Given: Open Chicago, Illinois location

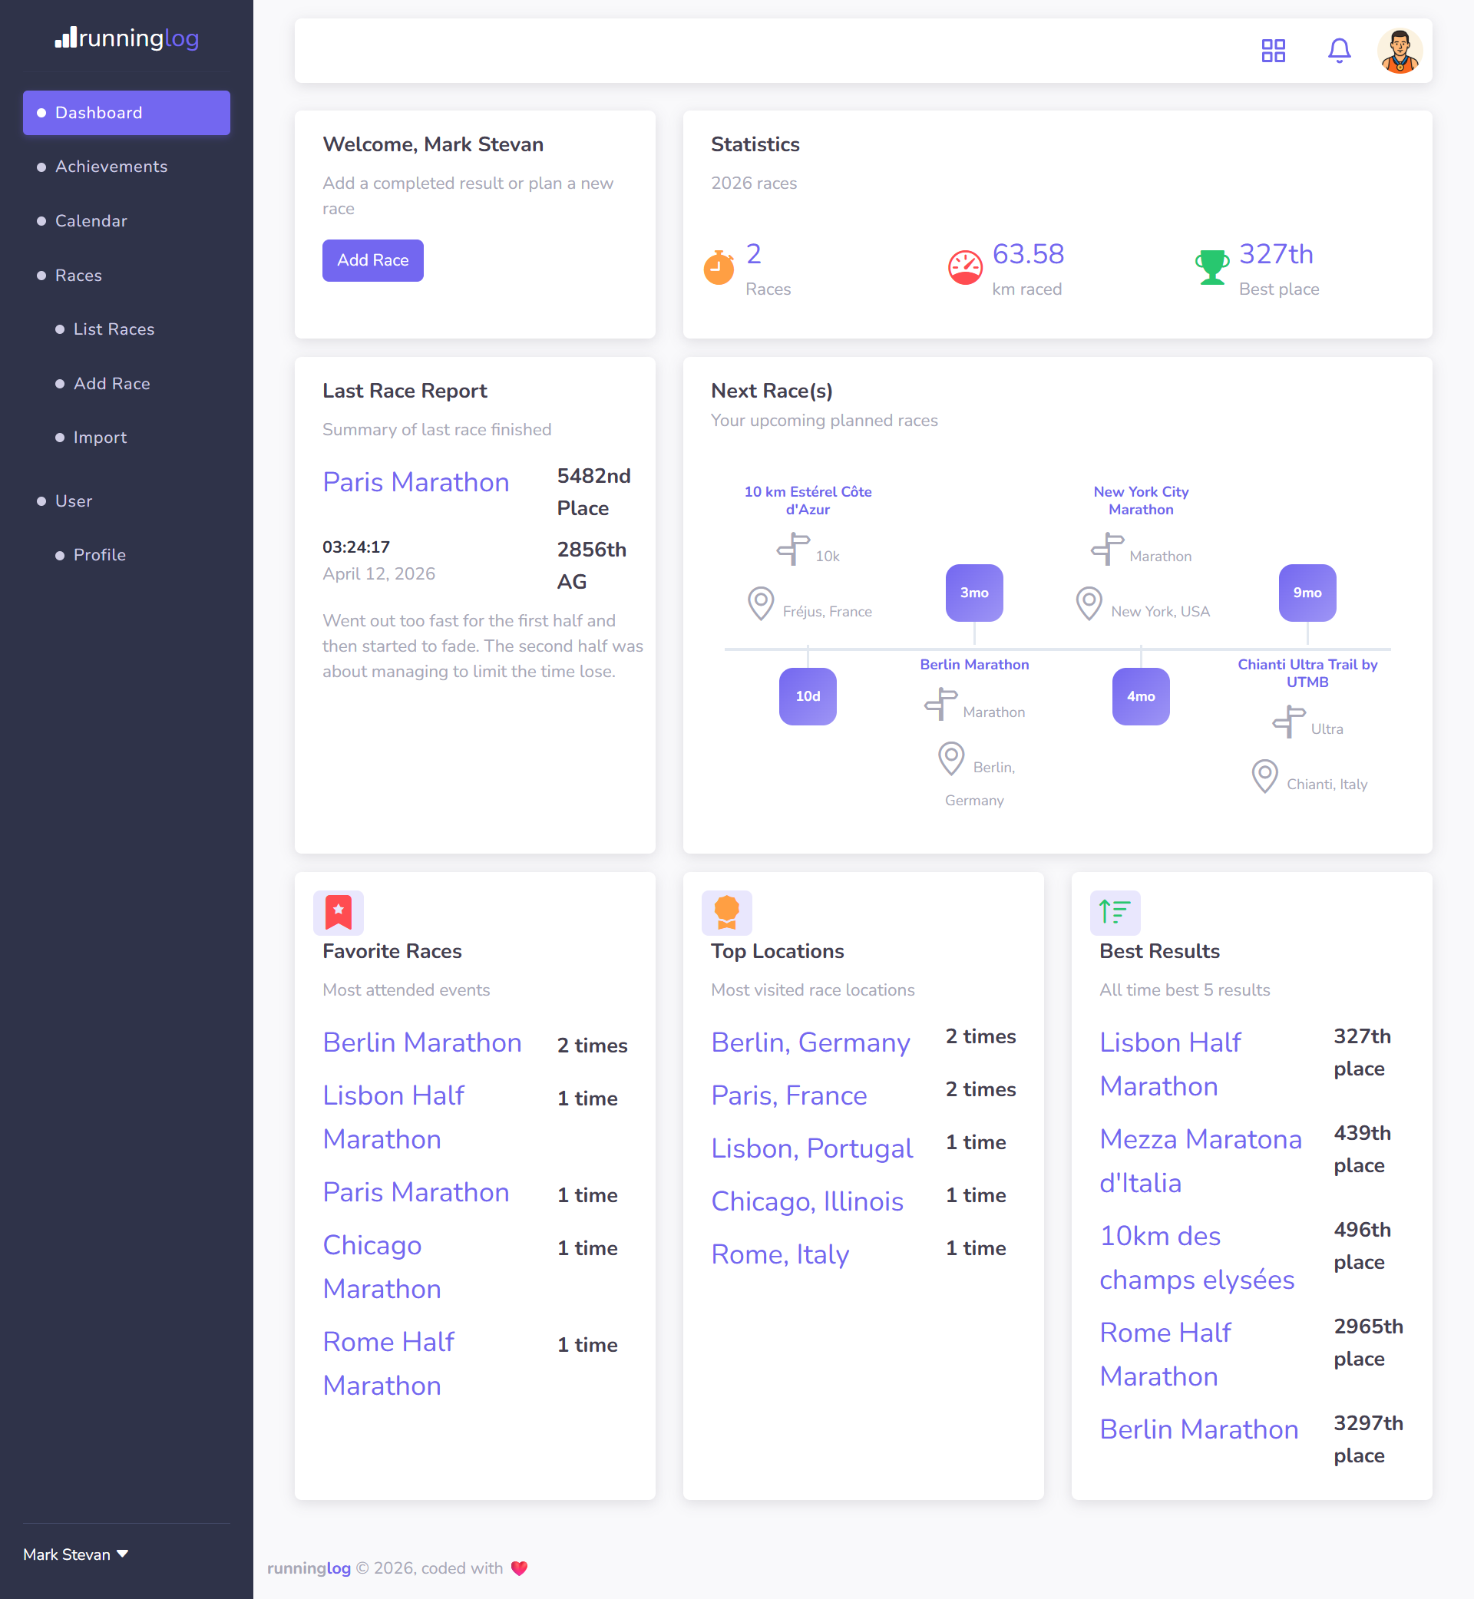Looking at the screenshot, I should point(807,1202).
